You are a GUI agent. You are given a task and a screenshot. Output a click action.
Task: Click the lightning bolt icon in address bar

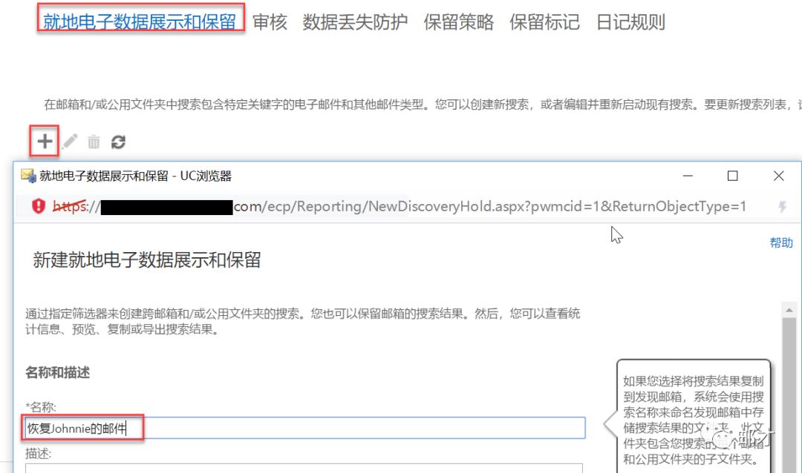click(782, 207)
